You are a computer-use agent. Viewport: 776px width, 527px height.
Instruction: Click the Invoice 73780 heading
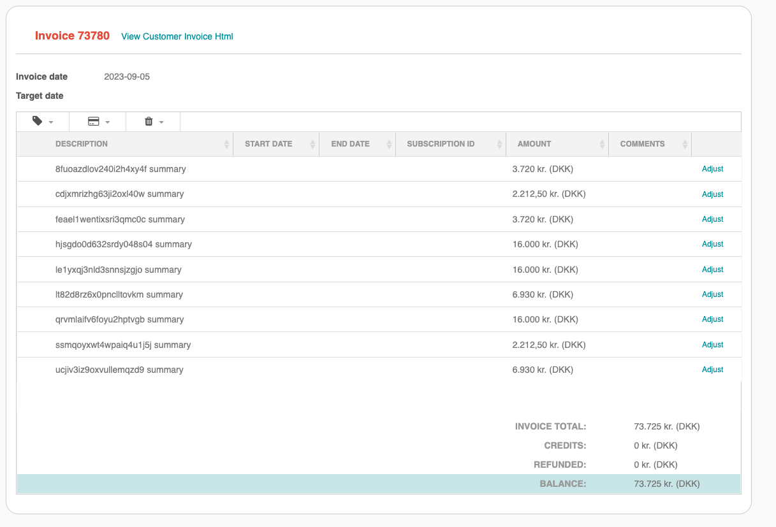coord(72,36)
